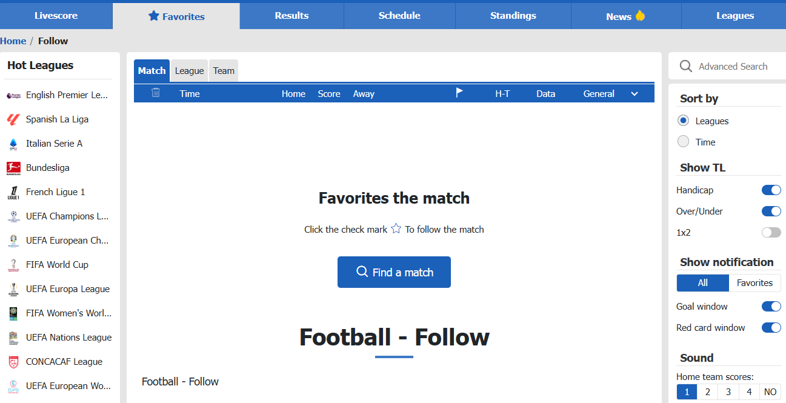The height and width of the screenshot is (403, 786).
Task: Go to the Home breadcrumb link
Action: pos(13,41)
